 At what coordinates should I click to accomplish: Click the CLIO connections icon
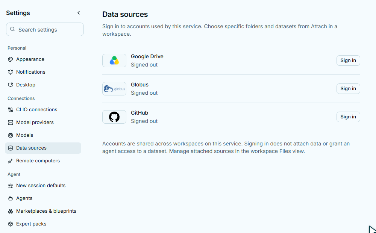click(x=11, y=110)
